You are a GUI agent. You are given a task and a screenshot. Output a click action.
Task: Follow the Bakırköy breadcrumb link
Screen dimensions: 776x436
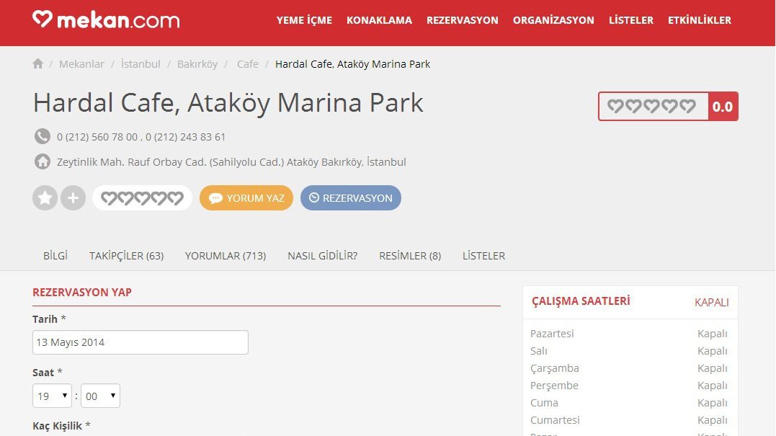point(197,63)
